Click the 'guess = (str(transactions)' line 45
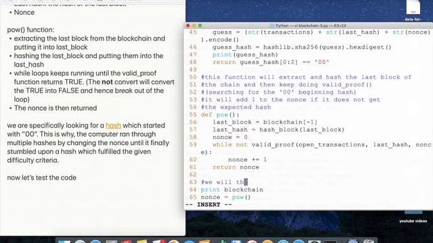433x243 pixels. 321,32
